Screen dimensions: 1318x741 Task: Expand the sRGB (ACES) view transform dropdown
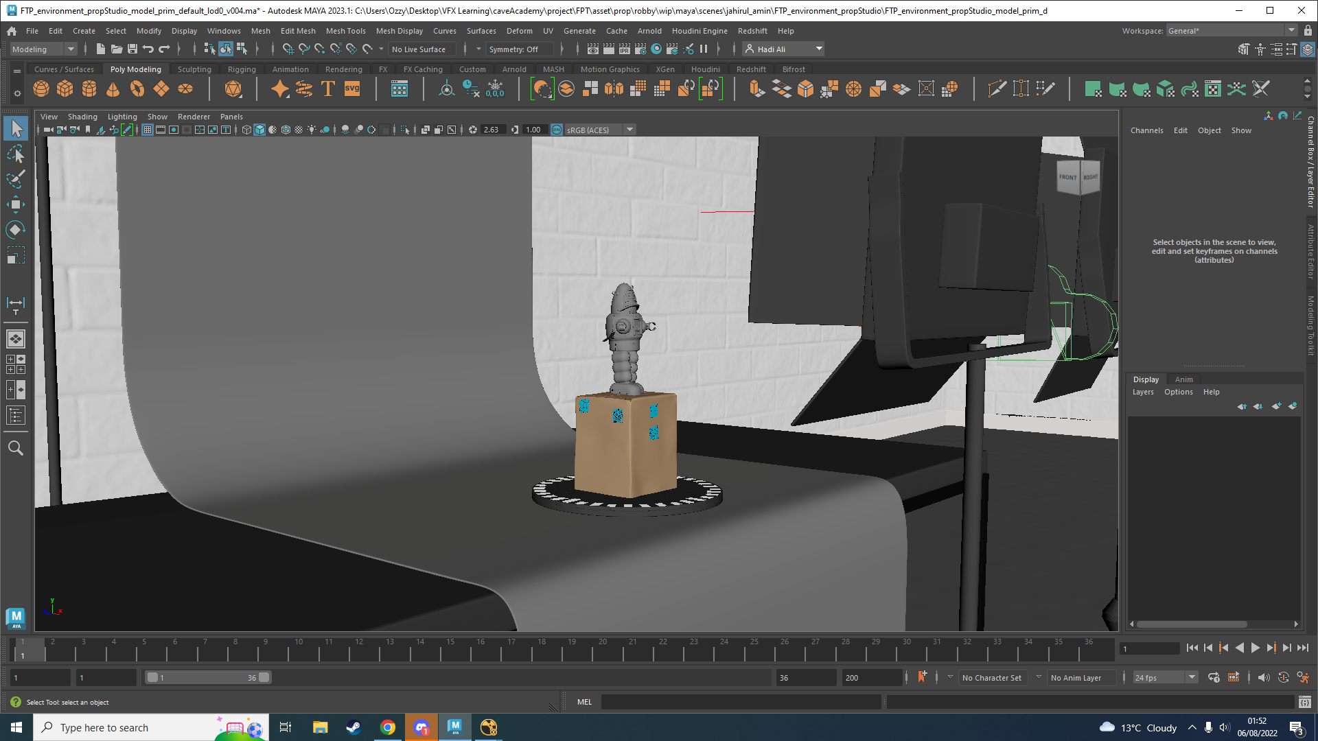(629, 130)
